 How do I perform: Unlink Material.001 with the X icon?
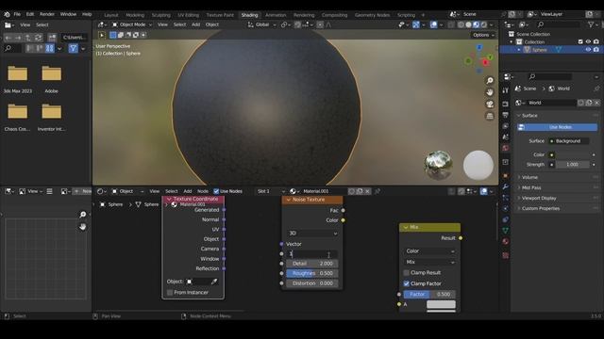pos(367,191)
